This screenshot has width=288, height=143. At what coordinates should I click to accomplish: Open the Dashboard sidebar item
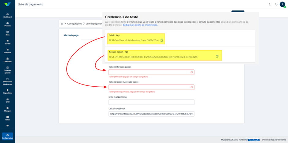pyautogui.click(x=8, y=16)
